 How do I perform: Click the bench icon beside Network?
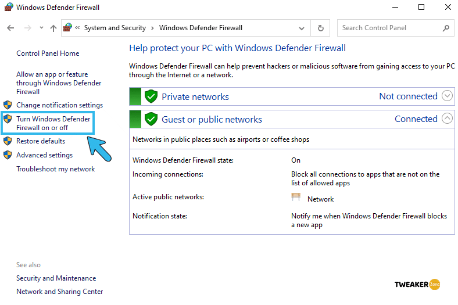coord(296,198)
